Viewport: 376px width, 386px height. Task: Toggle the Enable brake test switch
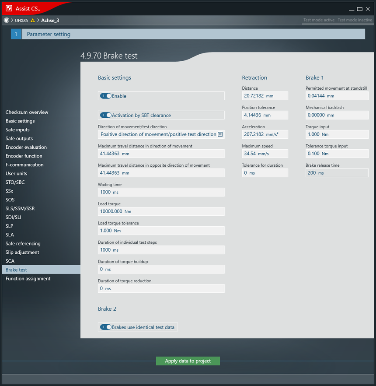[x=106, y=96]
